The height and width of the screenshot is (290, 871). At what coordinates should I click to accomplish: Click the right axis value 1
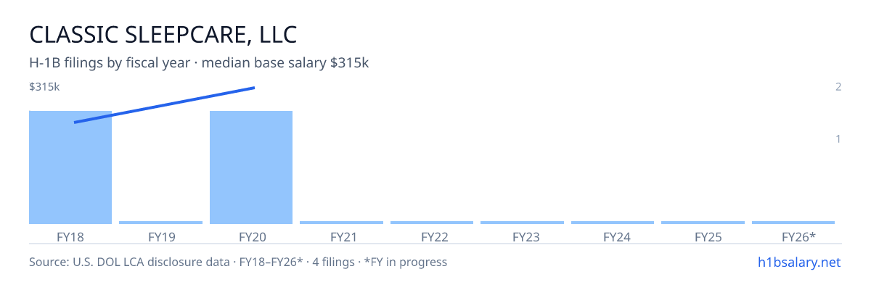pyautogui.click(x=838, y=138)
